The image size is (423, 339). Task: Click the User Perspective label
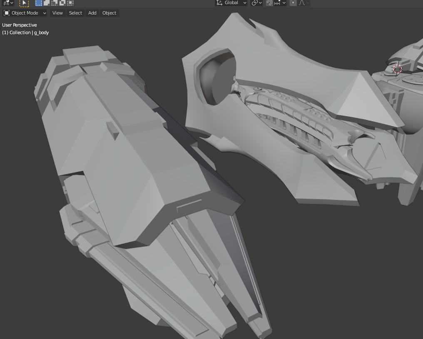[x=20, y=25]
